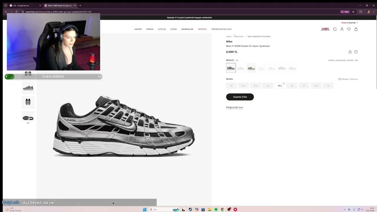Click the address bar URL
The height and width of the screenshot is (212, 377).
coord(58,12)
